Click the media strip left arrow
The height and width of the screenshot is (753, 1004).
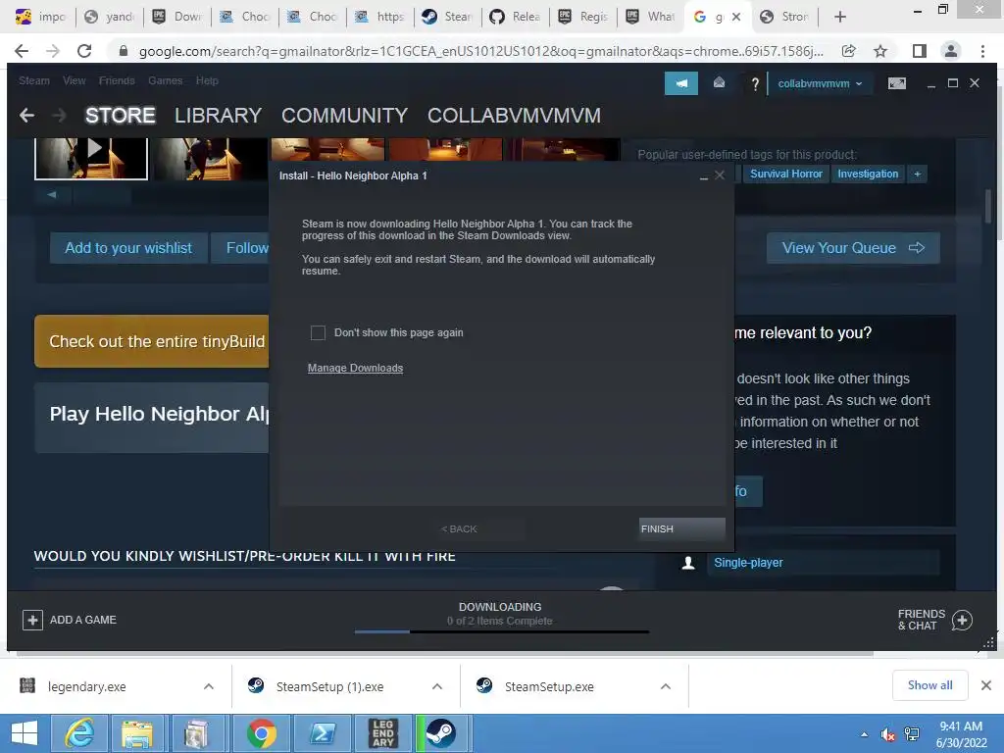click(x=51, y=194)
